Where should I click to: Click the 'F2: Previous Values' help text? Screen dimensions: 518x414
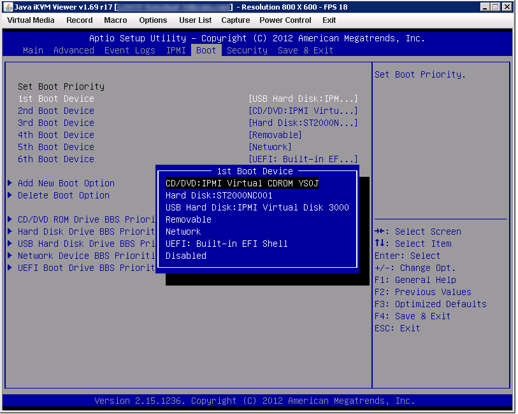pos(423,292)
